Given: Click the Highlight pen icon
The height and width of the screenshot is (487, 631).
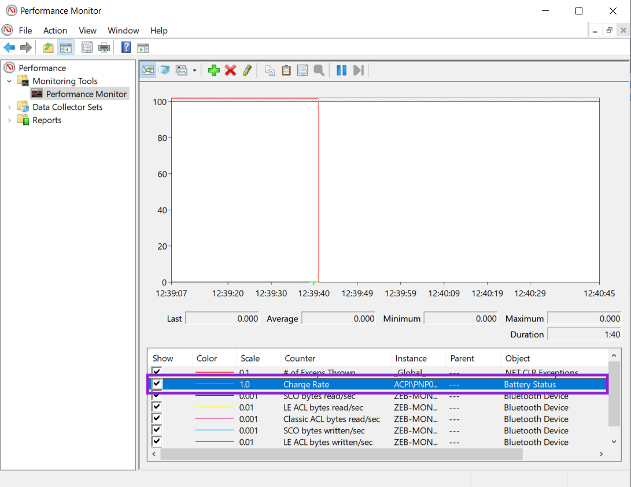Looking at the screenshot, I should coord(247,70).
